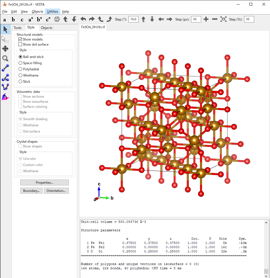The width and height of the screenshot is (270, 278).
Task: Enable Show dot surface checkbox
Action: pyautogui.click(x=20, y=44)
